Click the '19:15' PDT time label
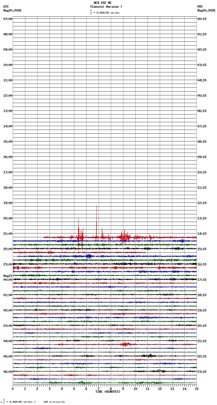217x405 pixels. [202, 310]
